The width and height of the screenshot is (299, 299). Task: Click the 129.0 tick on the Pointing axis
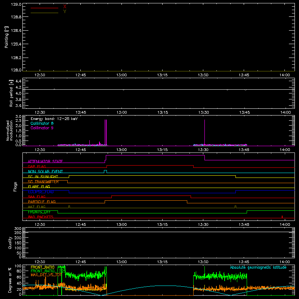pos(16,4)
